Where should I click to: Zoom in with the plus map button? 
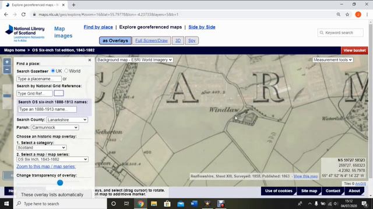(x=7, y=62)
